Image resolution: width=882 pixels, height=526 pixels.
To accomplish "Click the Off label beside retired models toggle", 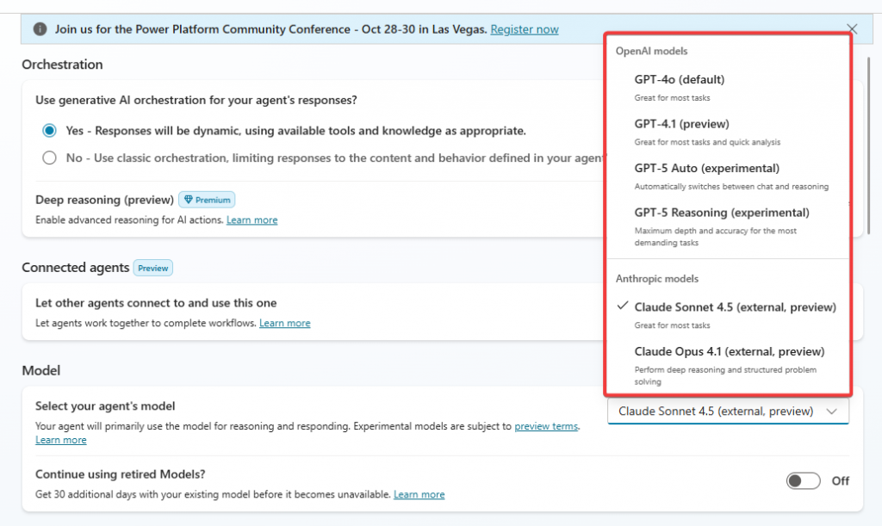I will (841, 481).
